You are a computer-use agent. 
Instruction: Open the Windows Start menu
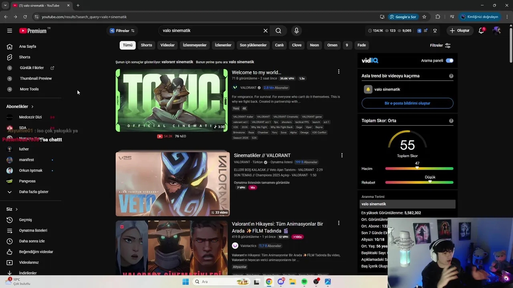pos(186,282)
